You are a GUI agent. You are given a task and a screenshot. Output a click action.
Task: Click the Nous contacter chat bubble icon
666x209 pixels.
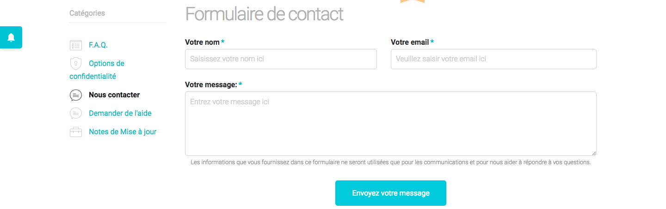[75, 95]
